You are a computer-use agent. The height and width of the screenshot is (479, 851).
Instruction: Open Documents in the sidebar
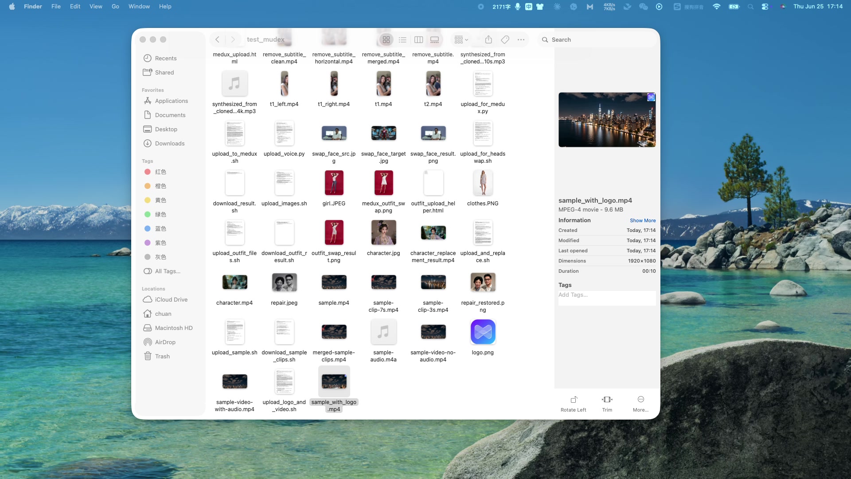pos(170,115)
